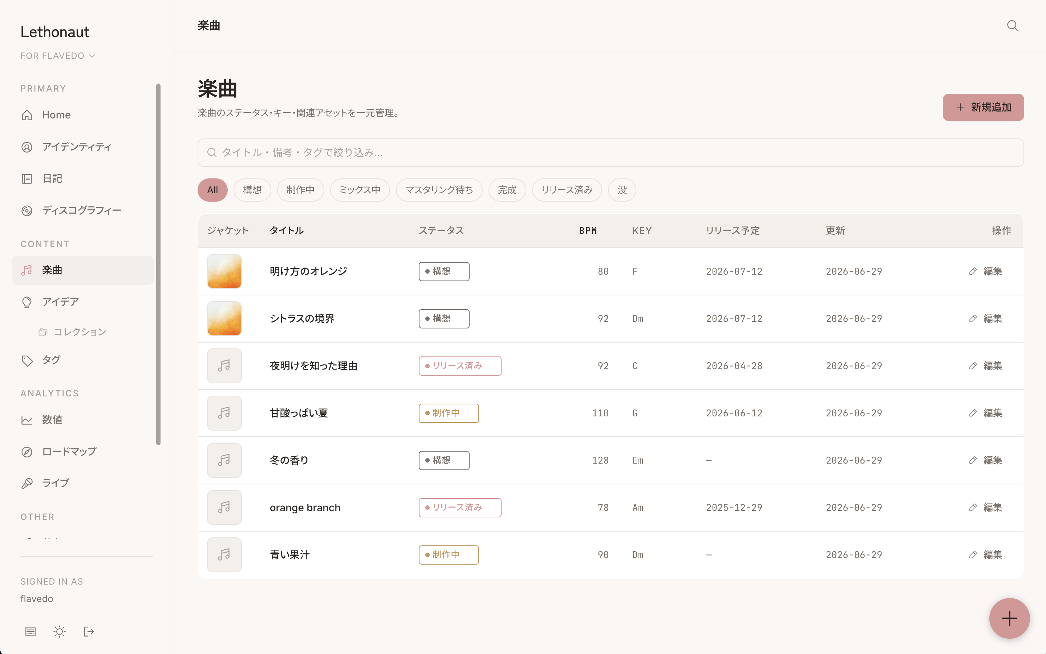Click the タグ tag icon
The height and width of the screenshot is (654, 1046).
click(27, 360)
